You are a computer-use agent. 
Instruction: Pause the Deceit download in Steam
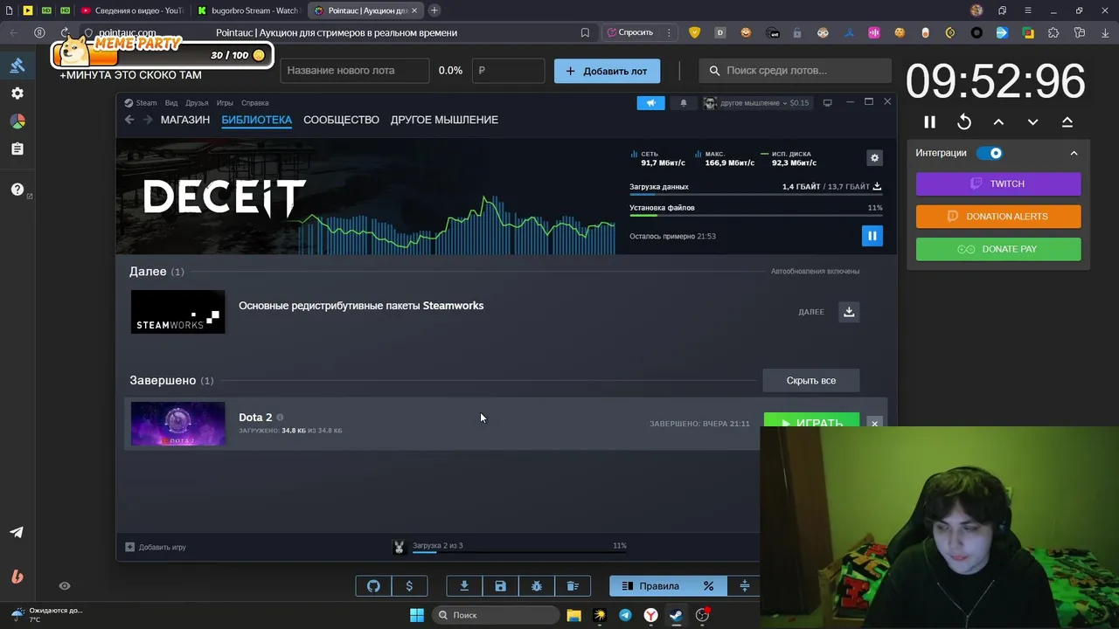(x=872, y=236)
